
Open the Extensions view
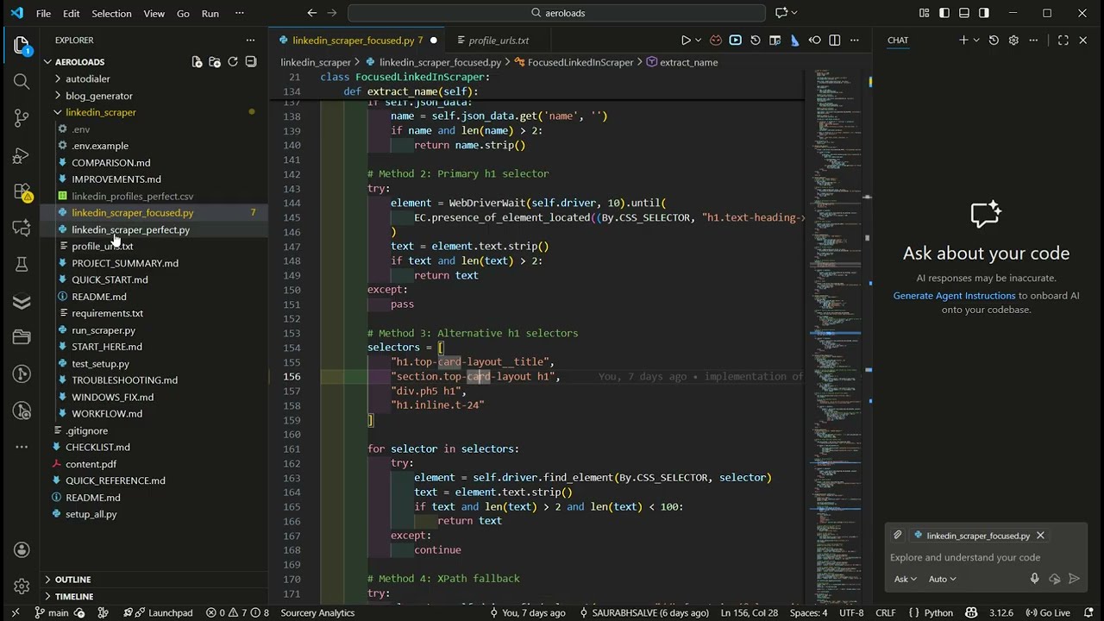[x=22, y=192]
